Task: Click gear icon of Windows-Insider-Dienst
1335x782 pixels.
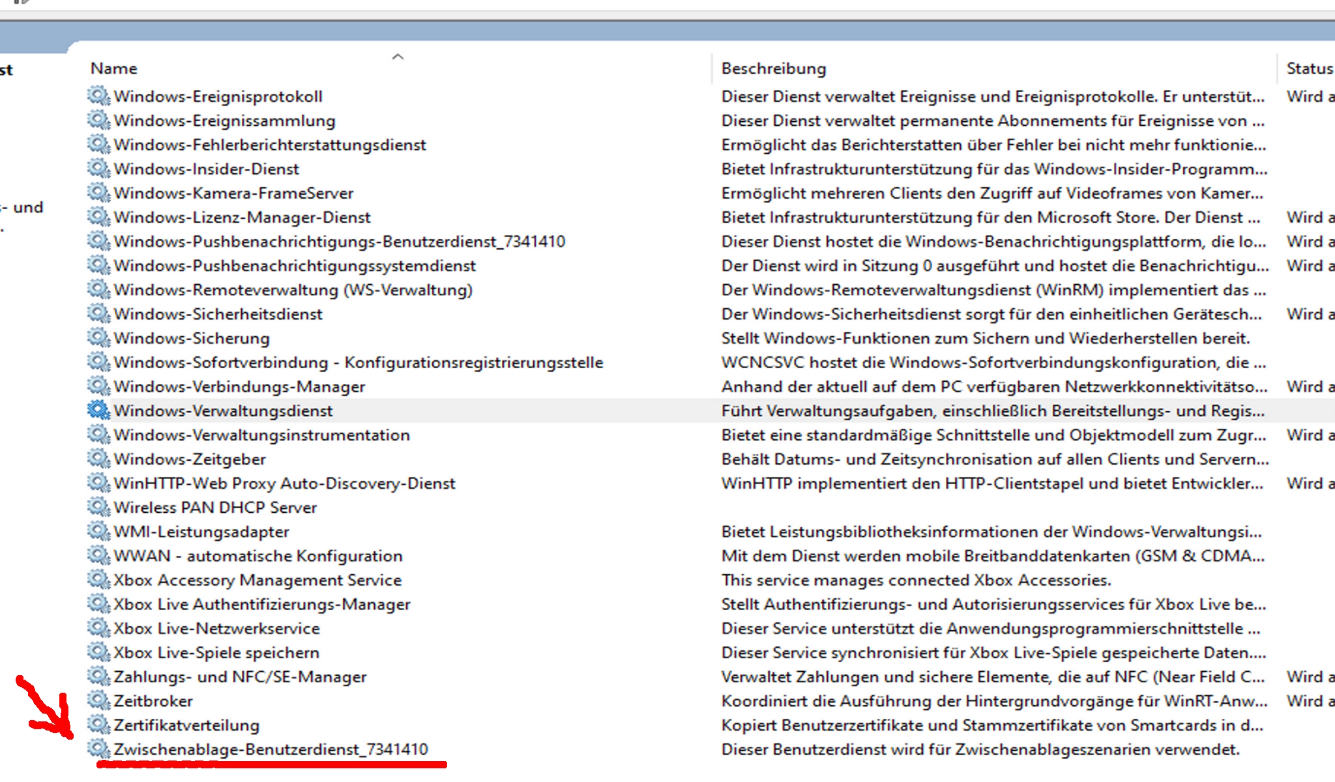Action: point(98,168)
